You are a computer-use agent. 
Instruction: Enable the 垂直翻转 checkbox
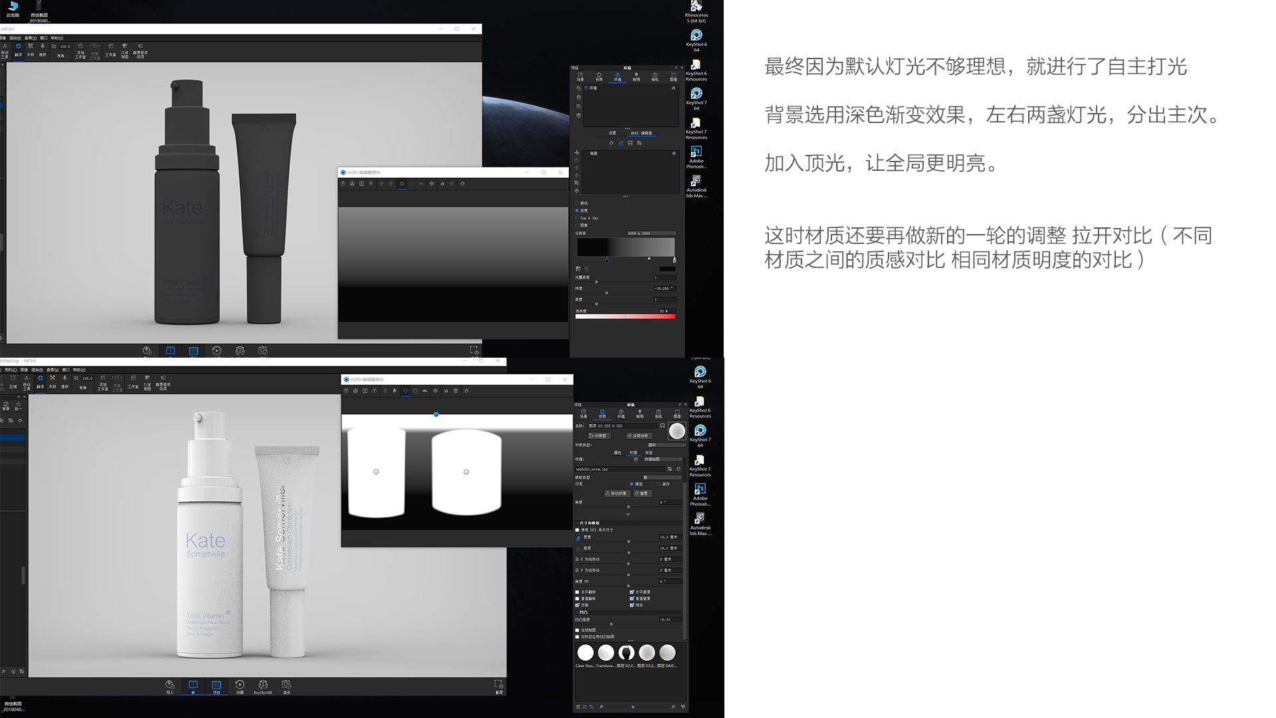[578, 597]
